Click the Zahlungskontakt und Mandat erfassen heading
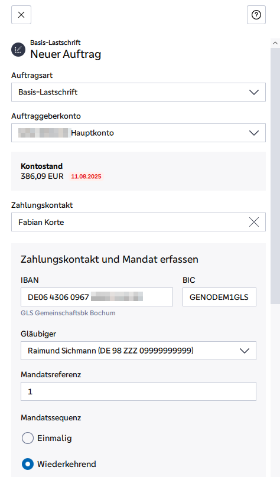 pos(109,260)
